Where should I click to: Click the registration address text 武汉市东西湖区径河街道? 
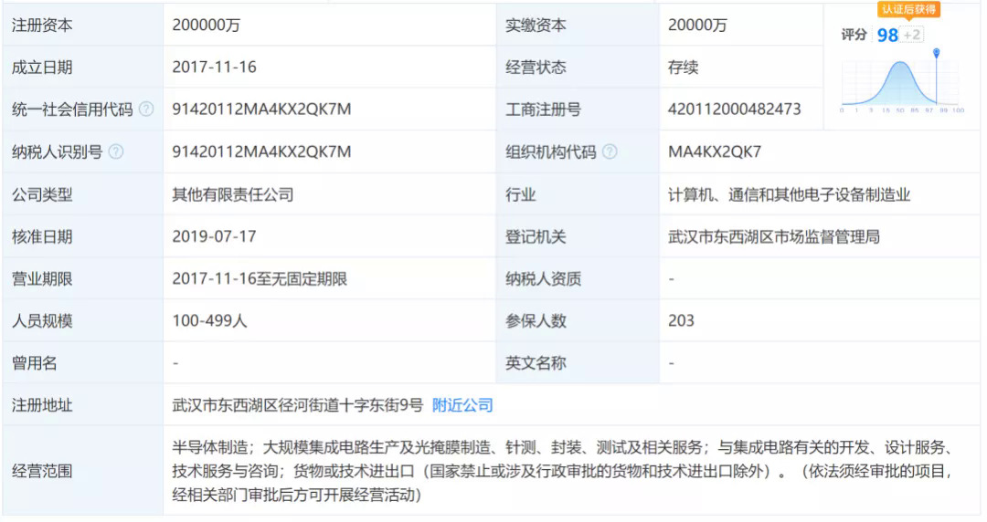tap(298, 405)
